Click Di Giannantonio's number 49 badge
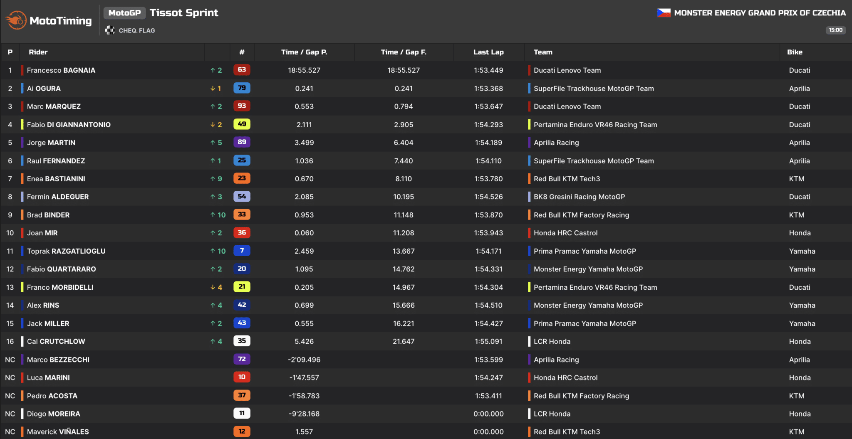852x439 pixels. pos(242,124)
